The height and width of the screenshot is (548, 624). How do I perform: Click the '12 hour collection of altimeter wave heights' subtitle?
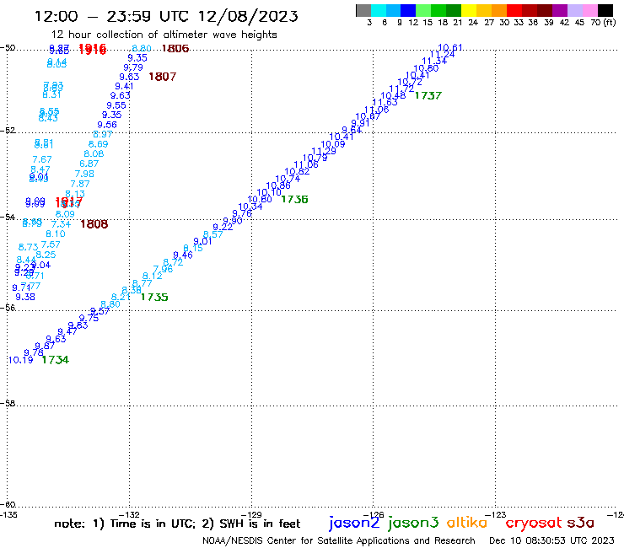coord(164,35)
